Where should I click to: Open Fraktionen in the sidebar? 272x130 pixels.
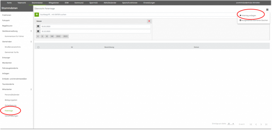point(7,15)
